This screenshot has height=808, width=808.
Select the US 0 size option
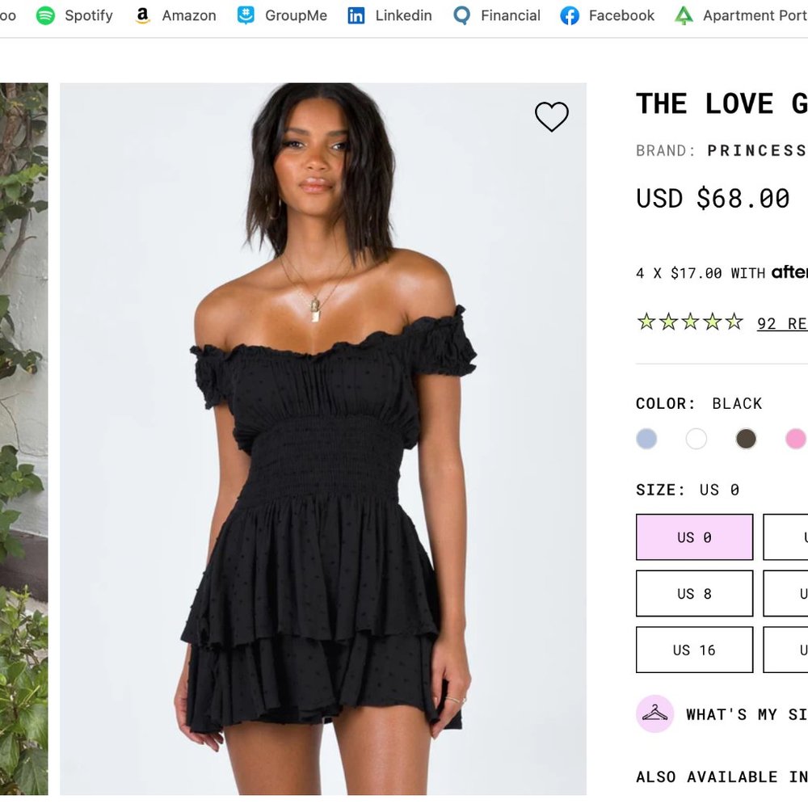pos(694,537)
